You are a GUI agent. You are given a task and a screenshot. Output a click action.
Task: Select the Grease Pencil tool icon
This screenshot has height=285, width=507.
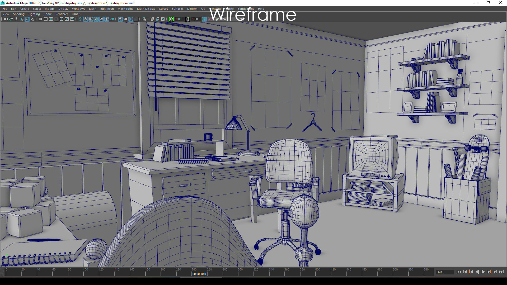(x=32, y=19)
